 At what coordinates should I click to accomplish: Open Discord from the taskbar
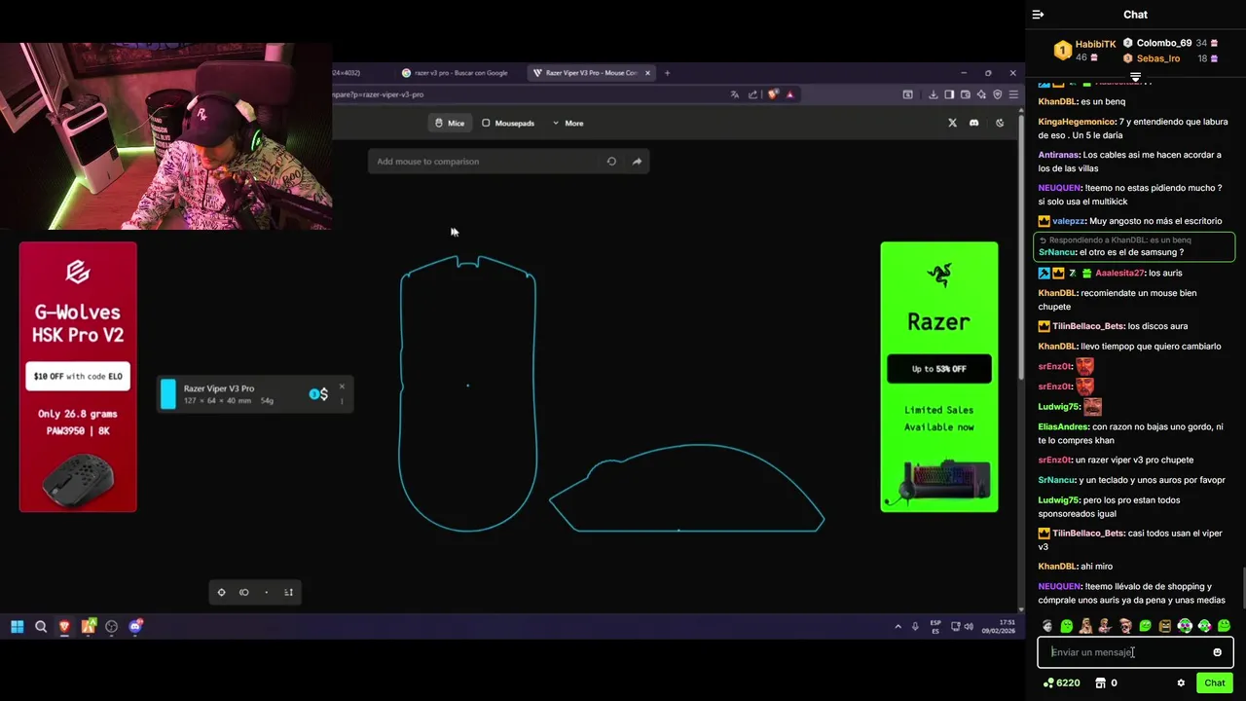(x=135, y=626)
